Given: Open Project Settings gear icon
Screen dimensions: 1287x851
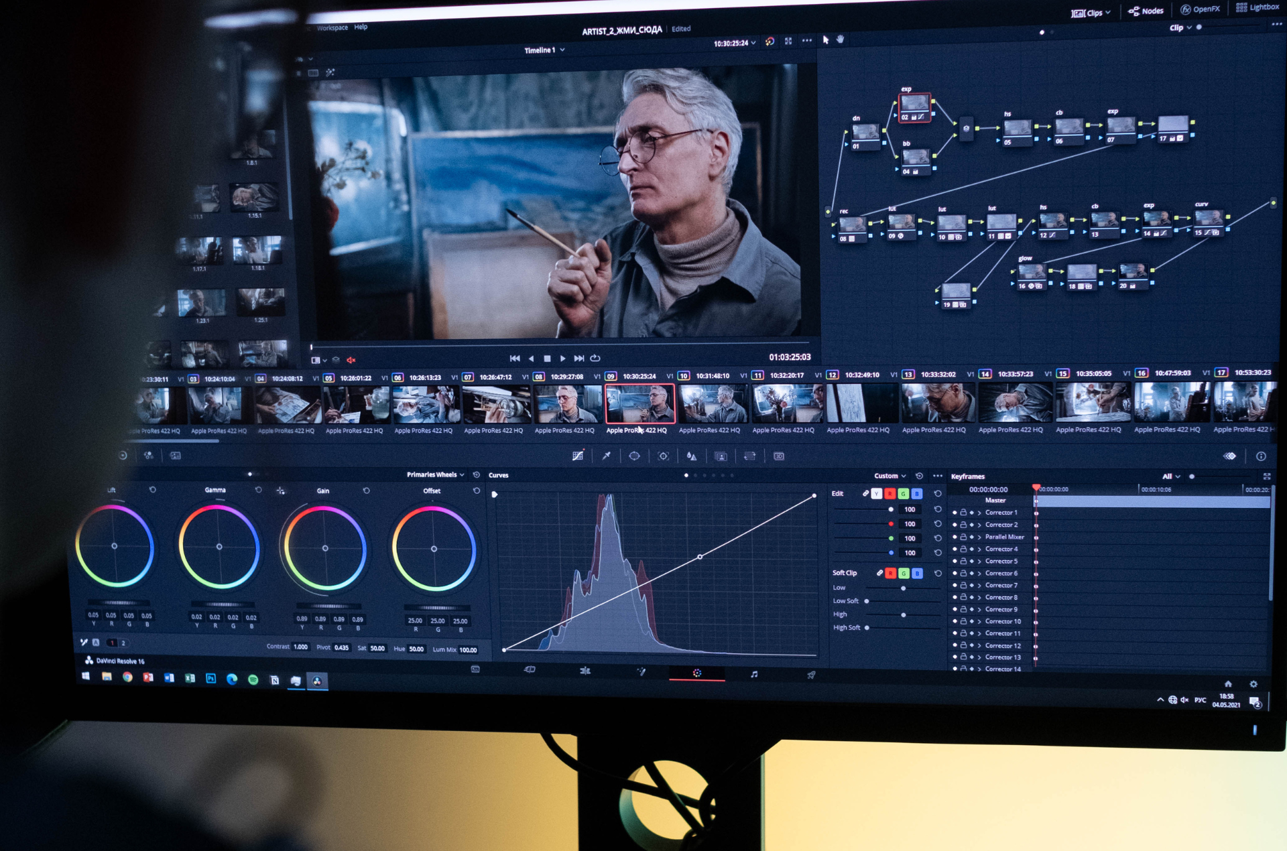Looking at the screenshot, I should [x=1253, y=684].
